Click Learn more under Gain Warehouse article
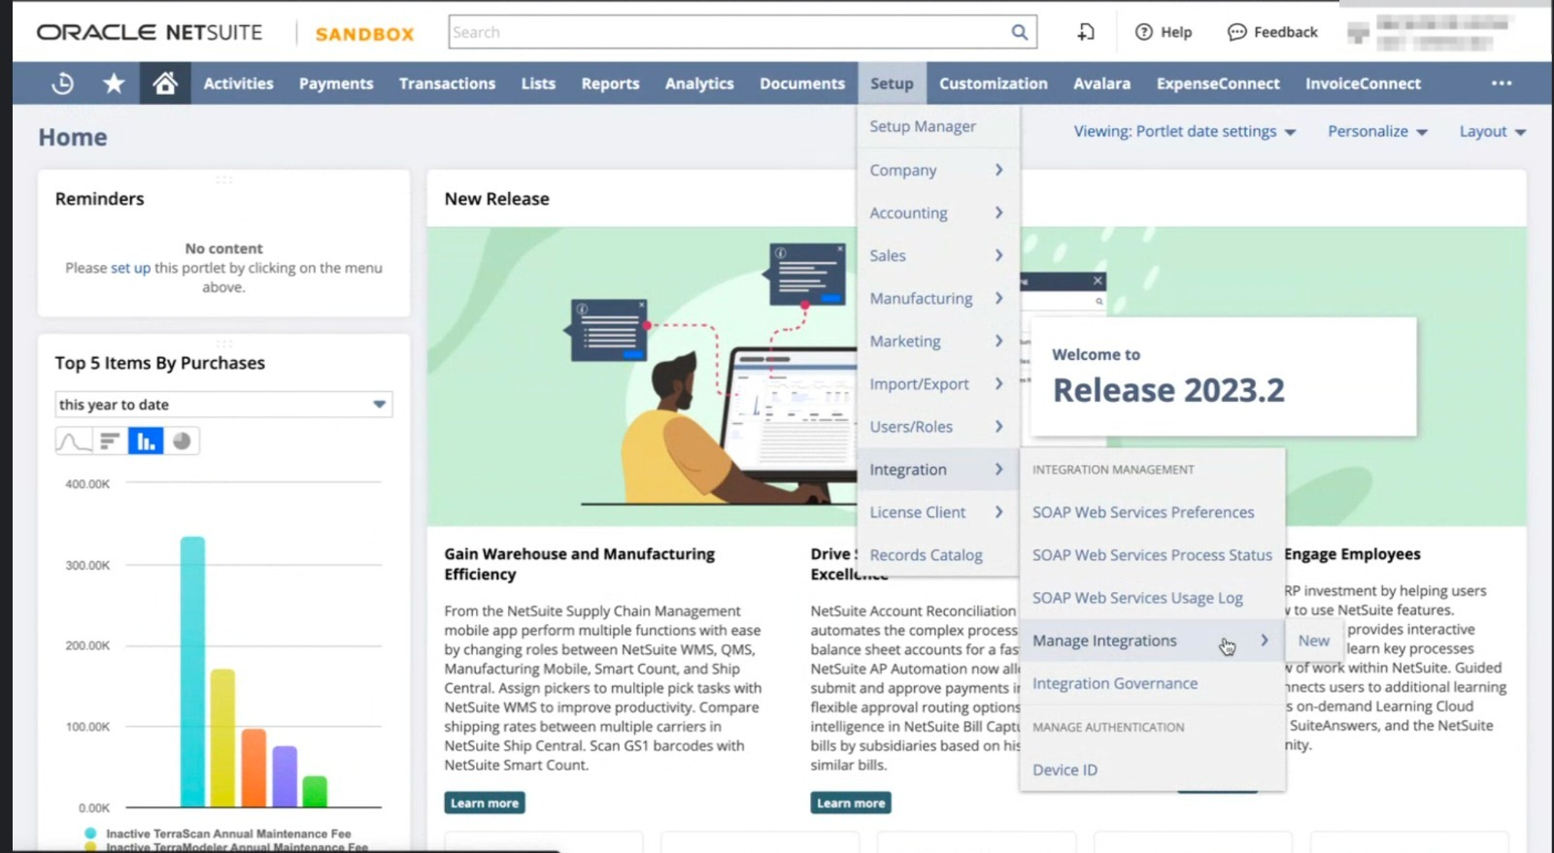1554x853 pixels. (485, 804)
